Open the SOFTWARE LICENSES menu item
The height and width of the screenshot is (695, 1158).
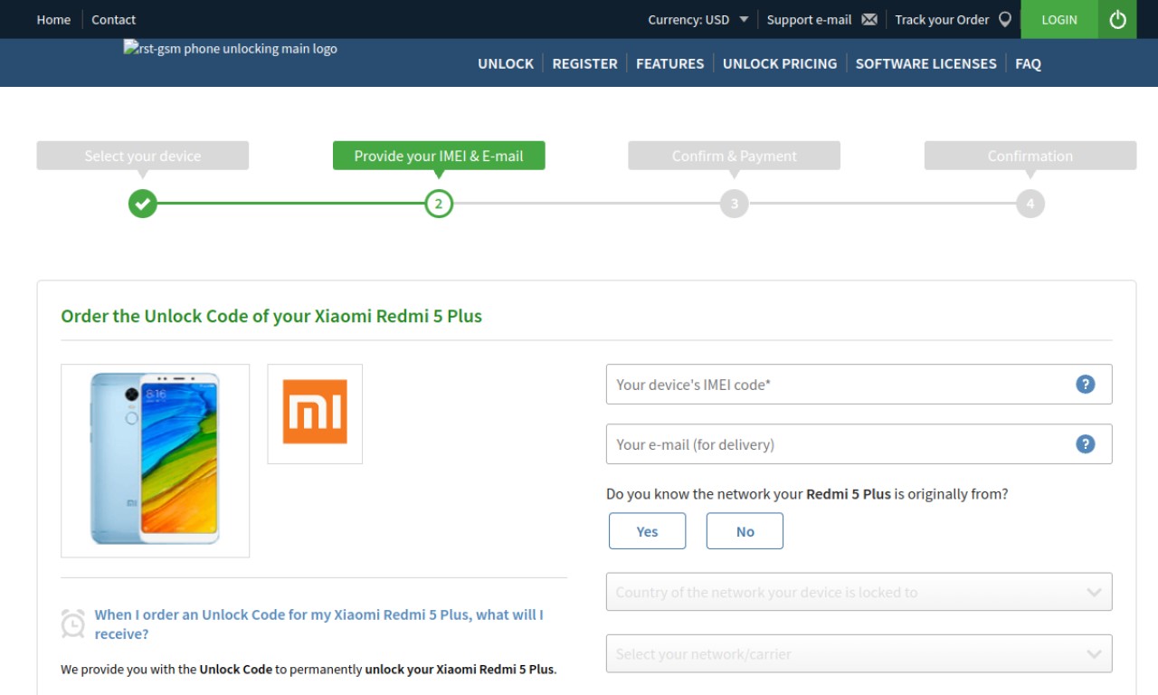point(925,63)
